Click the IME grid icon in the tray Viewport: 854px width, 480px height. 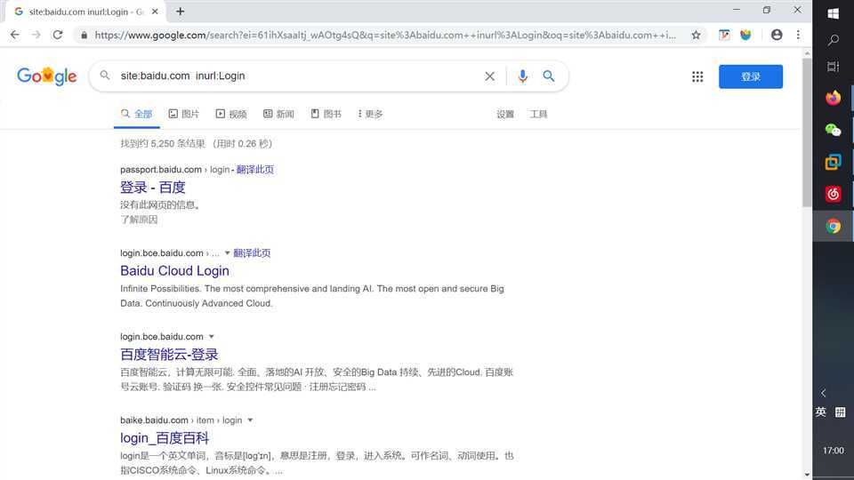(841, 412)
